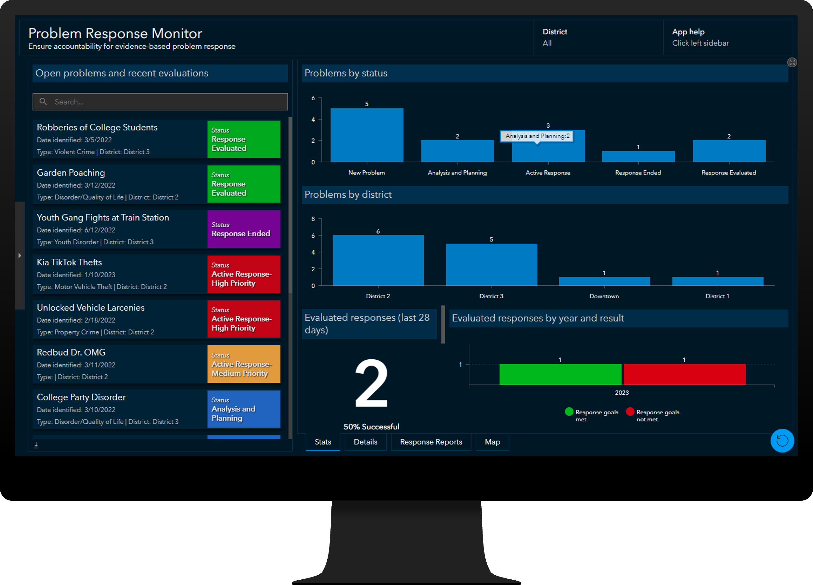Refresh the dashboard data
The image size is (813, 585).
[x=783, y=441]
